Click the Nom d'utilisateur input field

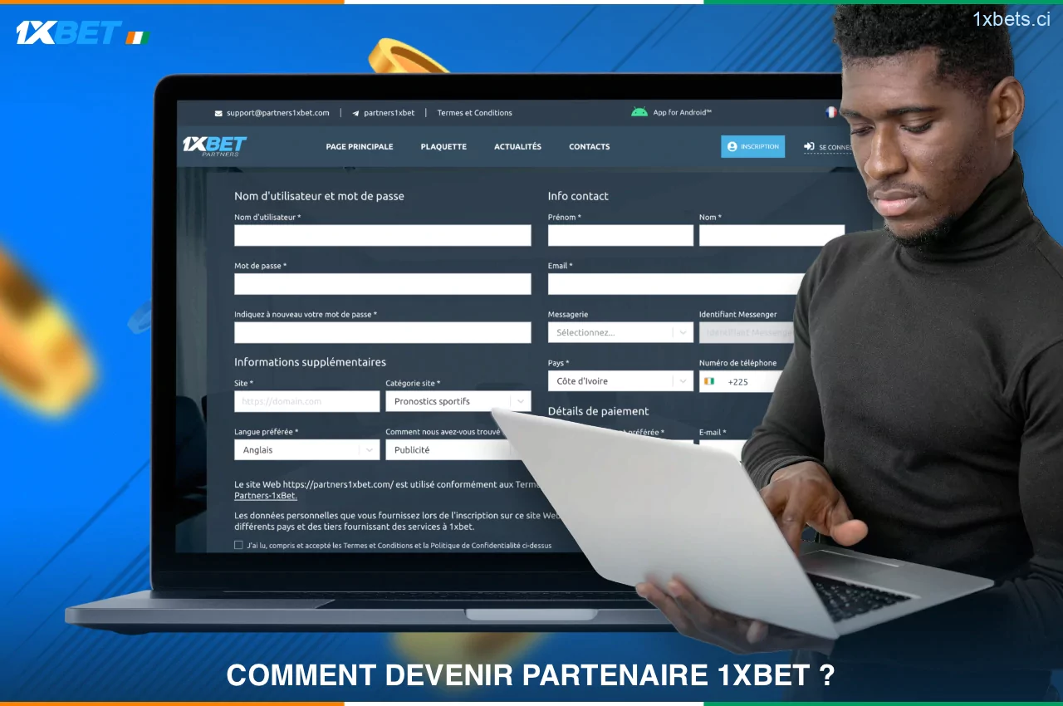pos(383,235)
